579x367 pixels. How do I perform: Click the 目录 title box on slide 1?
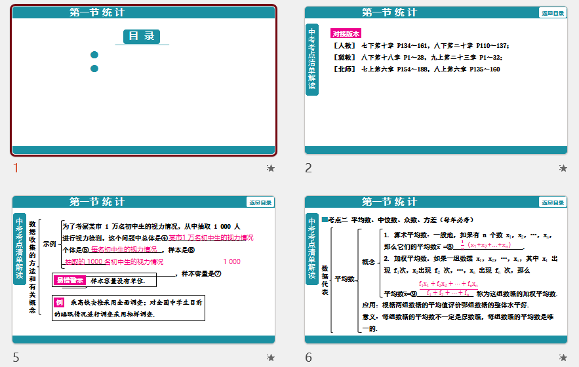click(142, 37)
